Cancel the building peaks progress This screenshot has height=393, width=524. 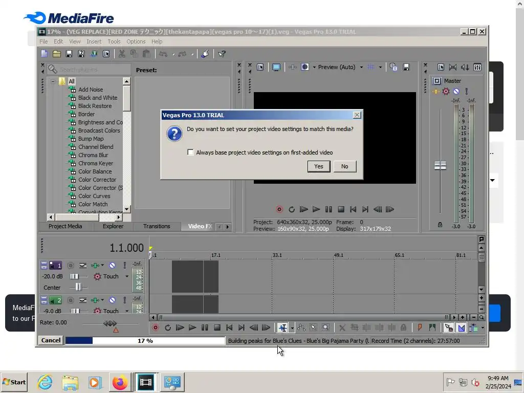(51, 340)
